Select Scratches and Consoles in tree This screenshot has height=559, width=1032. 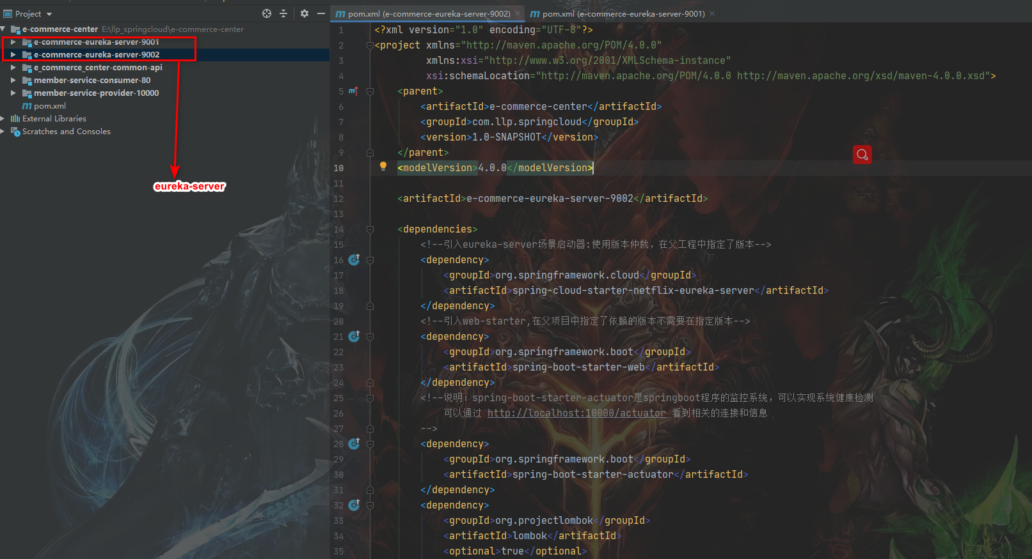[67, 132]
